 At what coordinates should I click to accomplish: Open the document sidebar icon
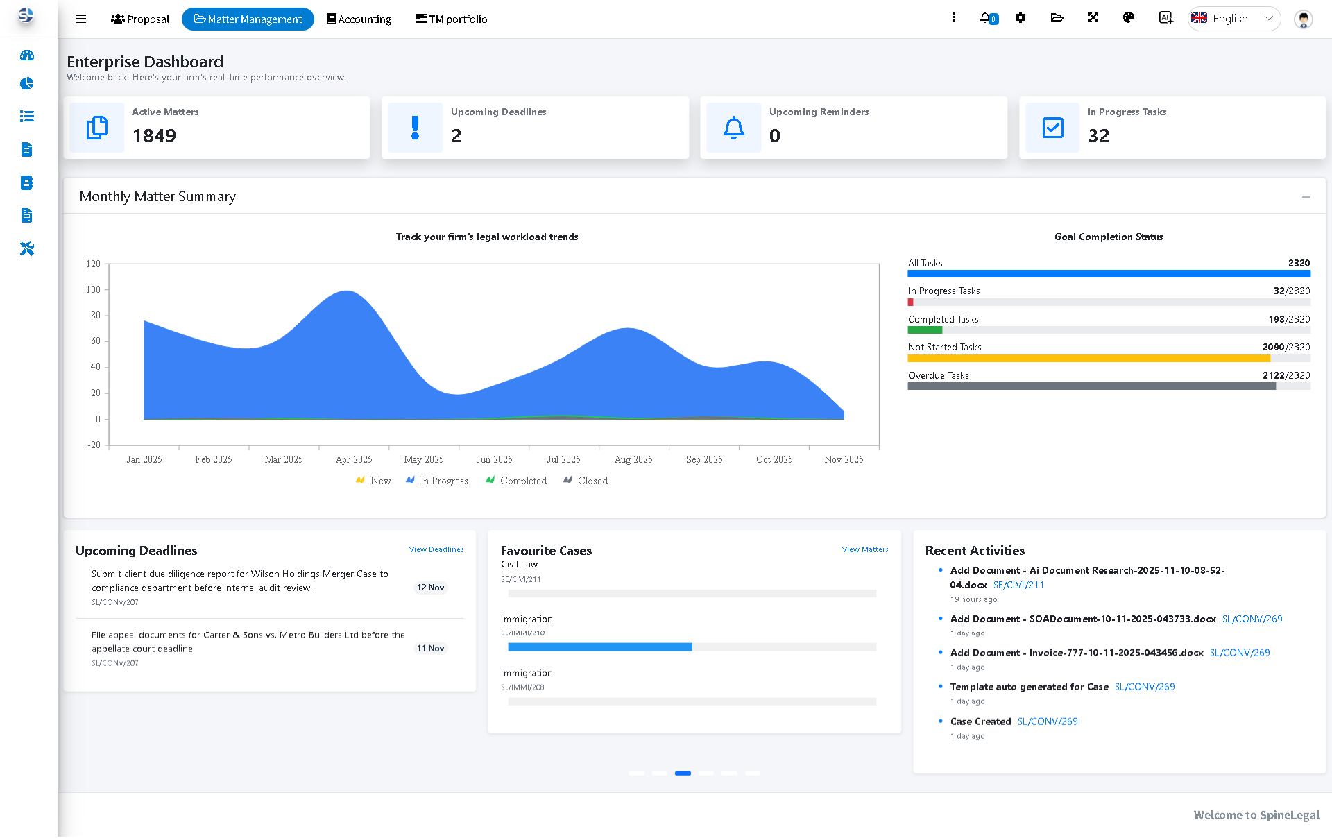click(27, 149)
